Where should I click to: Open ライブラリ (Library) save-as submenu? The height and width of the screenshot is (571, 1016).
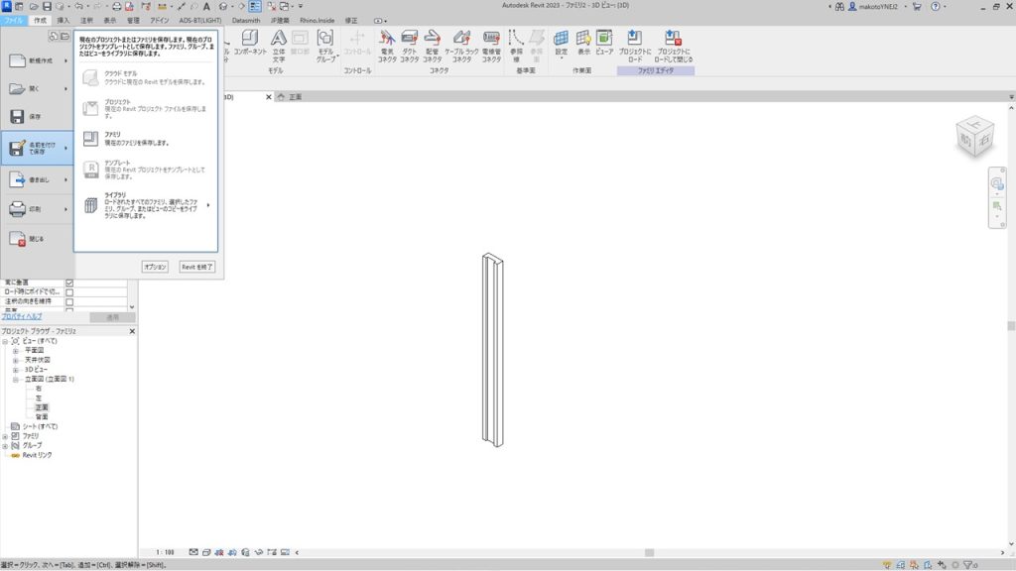(x=146, y=205)
